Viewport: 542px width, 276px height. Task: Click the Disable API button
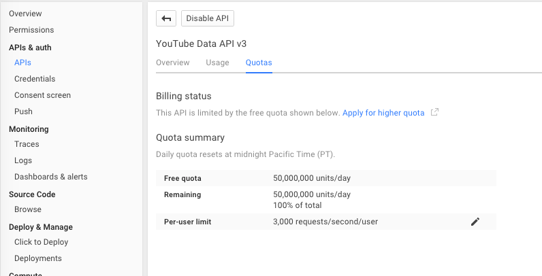pos(208,18)
